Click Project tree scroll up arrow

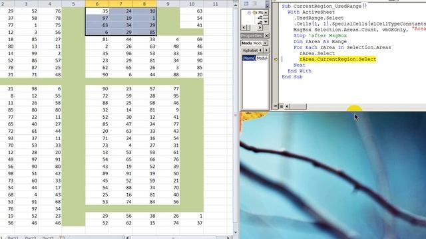point(266,13)
